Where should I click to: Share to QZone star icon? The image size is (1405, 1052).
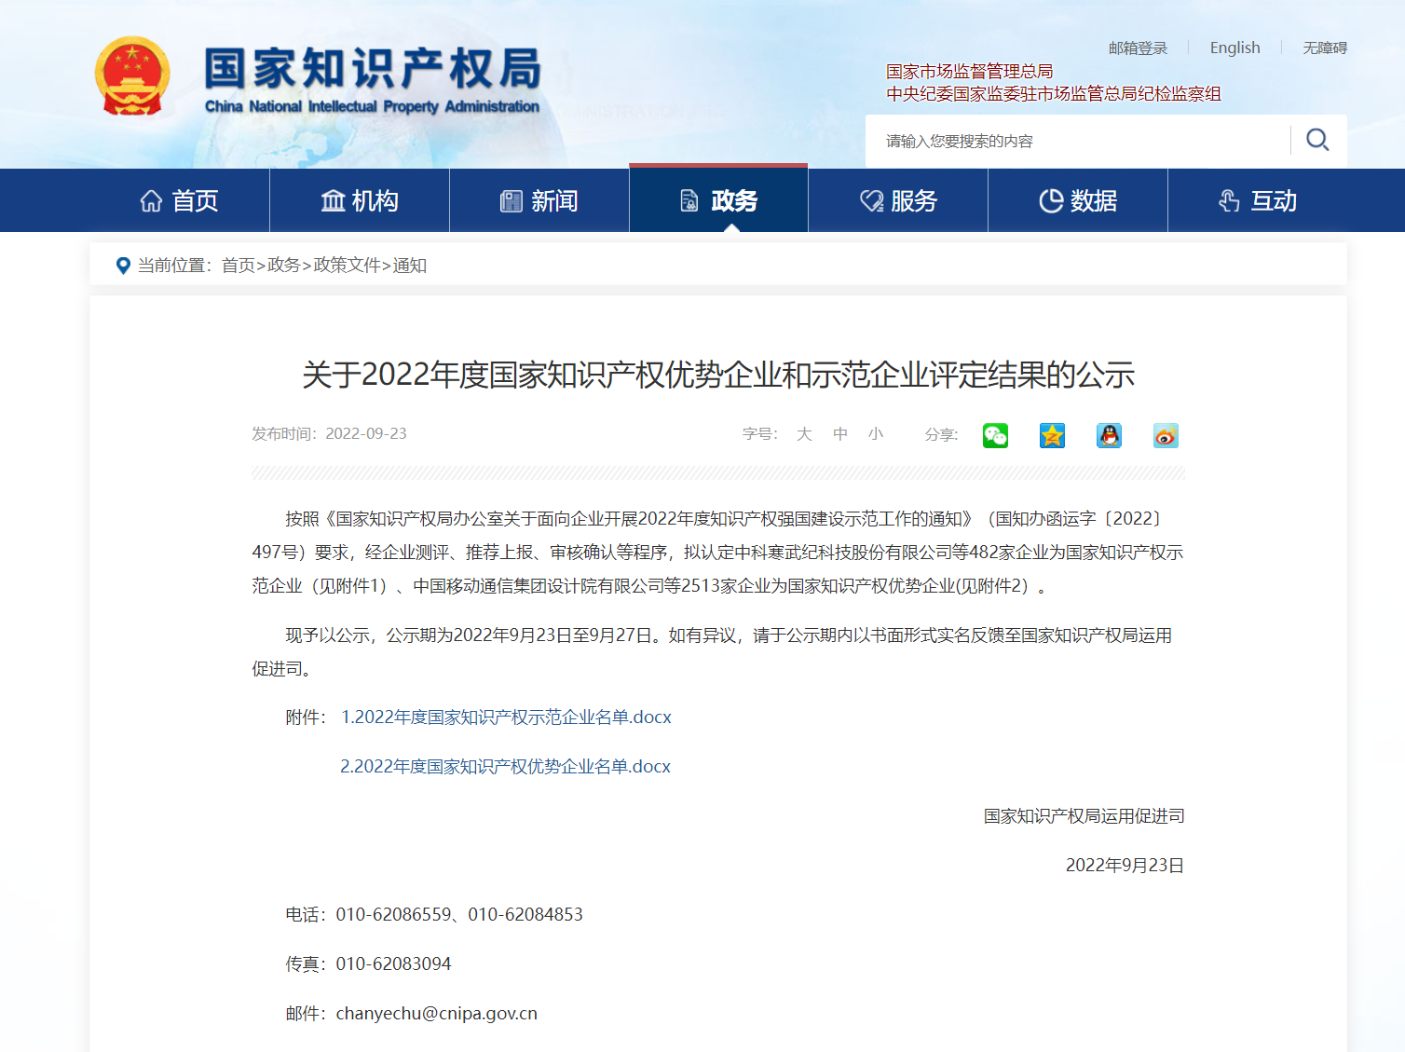point(1052,435)
